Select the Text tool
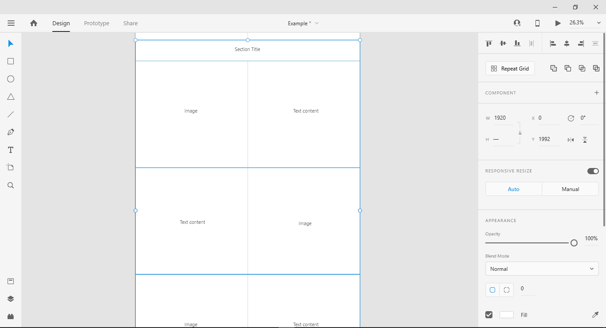 click(11, 150)
